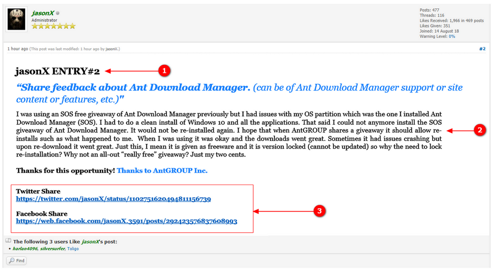Viewport: 493px width, 271px height.
Task: Click the "Thanks for this opportunity!" text
Action: [x=65, y=170]
